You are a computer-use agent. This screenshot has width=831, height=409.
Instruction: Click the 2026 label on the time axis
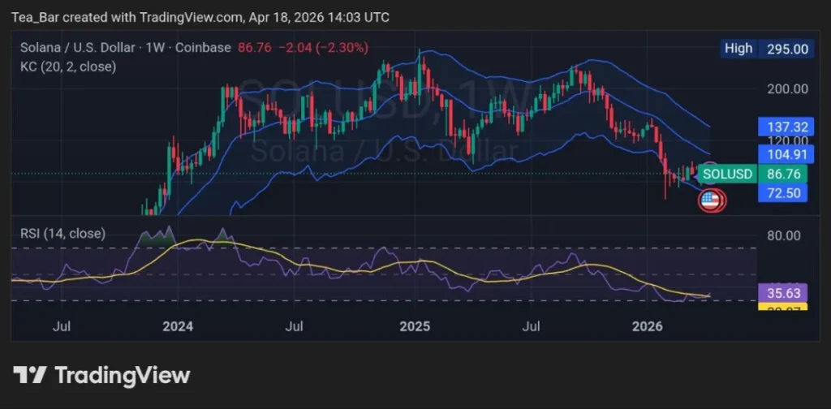tap(648, 326)
